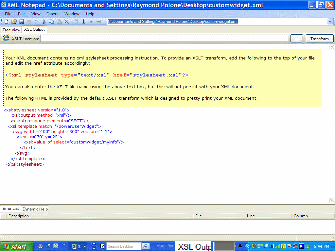Click the XML Notepad title bar icon

click(3, 5)
